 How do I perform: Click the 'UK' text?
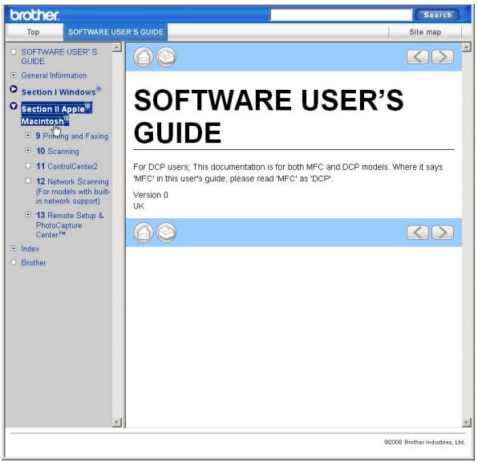pyautogui.click(x=139, y=206)
